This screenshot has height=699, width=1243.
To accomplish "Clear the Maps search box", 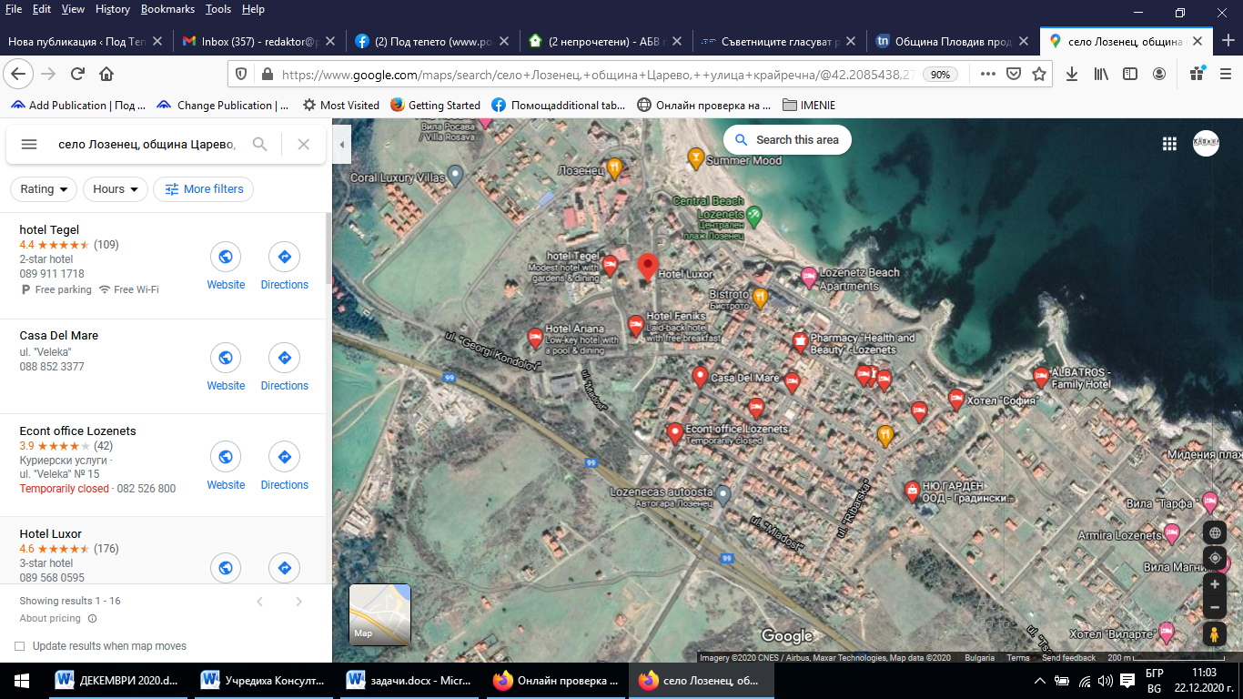I will point(304,144).
